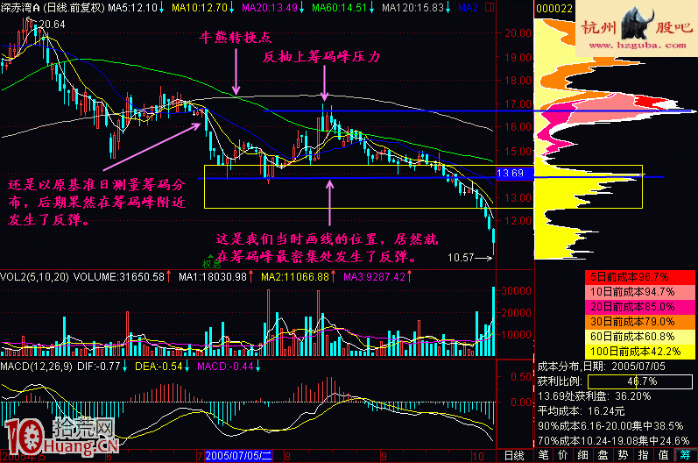The image size is (698, 463).
Task: Click the blue MA2 label
Action: [x=468, y=8]
